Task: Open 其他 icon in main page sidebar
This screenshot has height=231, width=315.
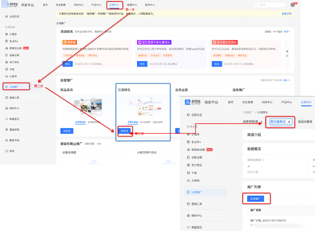Action: [6, 151]
